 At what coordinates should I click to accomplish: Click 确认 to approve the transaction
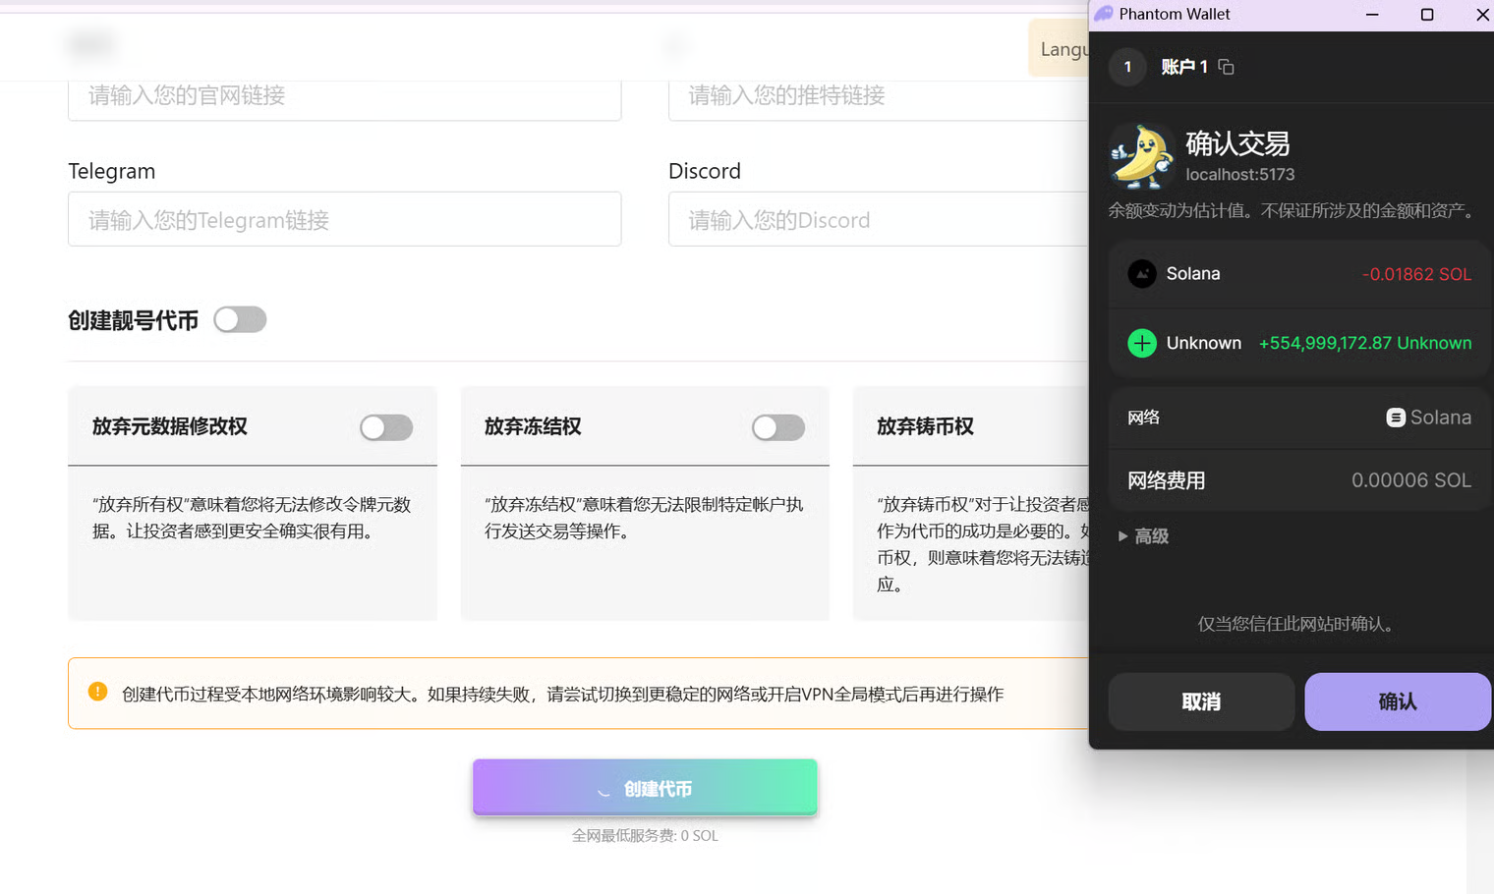[x=1397, y=701]
